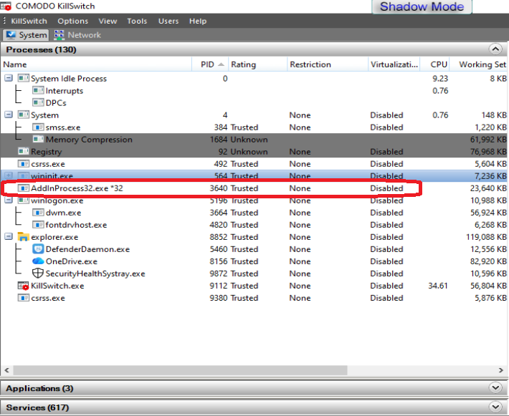
Task: Click the Registry process icon
Action: [x=23, y=152]
